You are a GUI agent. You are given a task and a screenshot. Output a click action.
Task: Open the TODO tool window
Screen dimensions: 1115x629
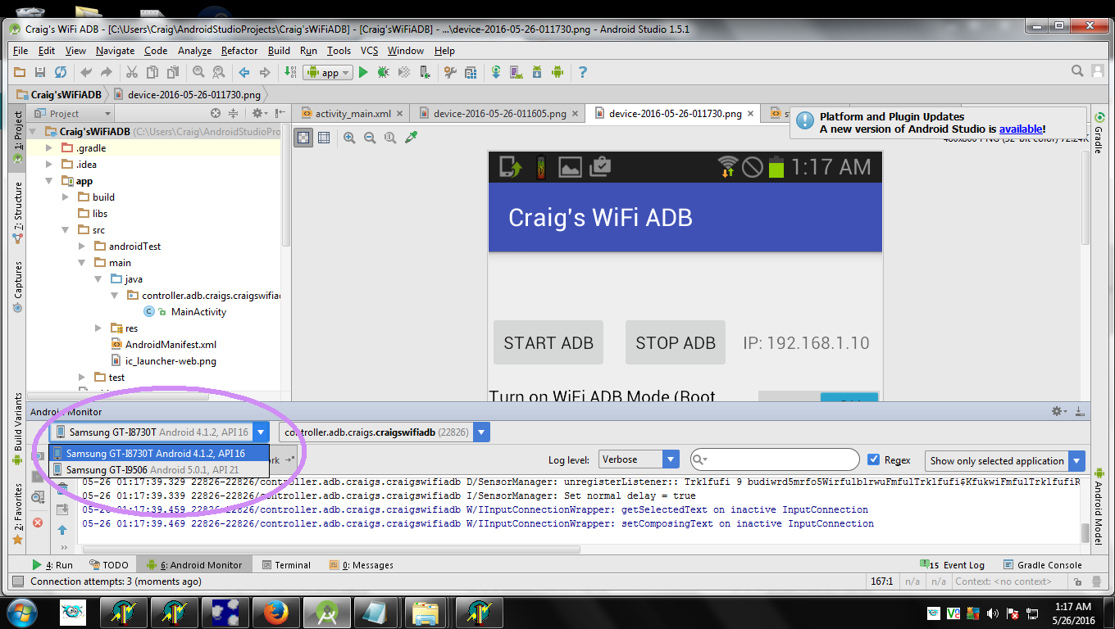[x=108, y=565]
